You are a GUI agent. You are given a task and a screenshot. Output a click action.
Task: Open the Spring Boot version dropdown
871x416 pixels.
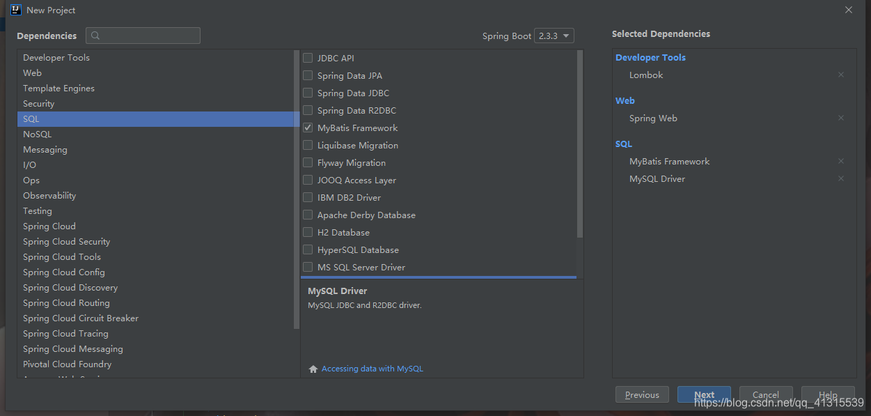pos(554,36)
